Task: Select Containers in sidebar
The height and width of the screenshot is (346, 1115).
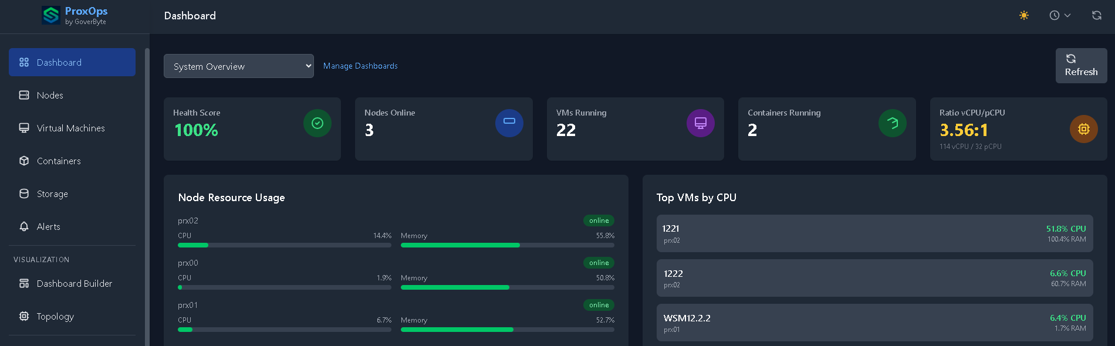Action: click(x=59, y=161)
